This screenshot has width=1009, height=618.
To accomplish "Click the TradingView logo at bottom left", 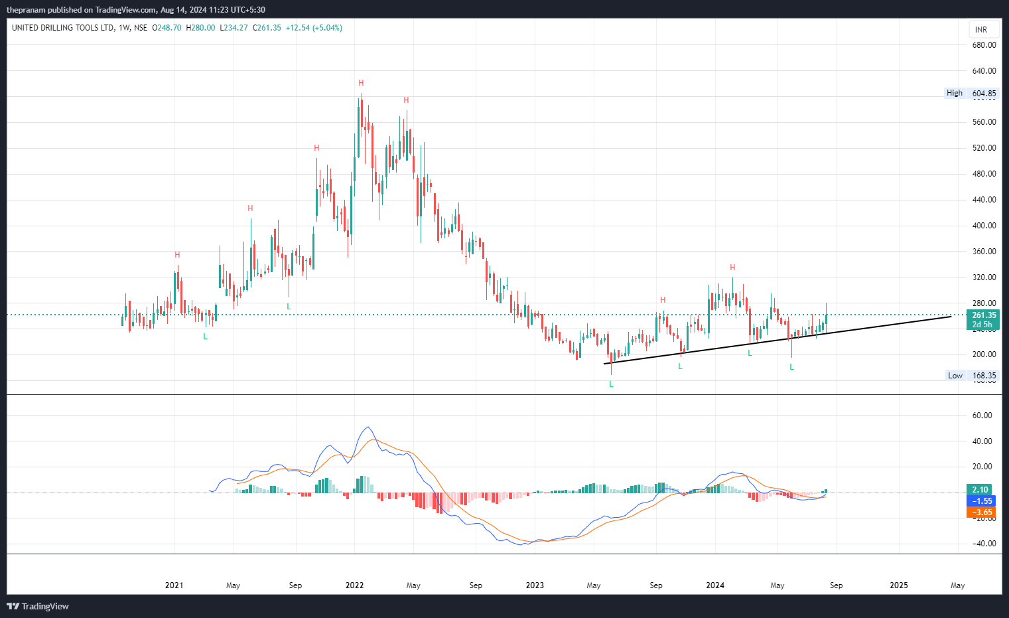I will [x=38, y=606].
